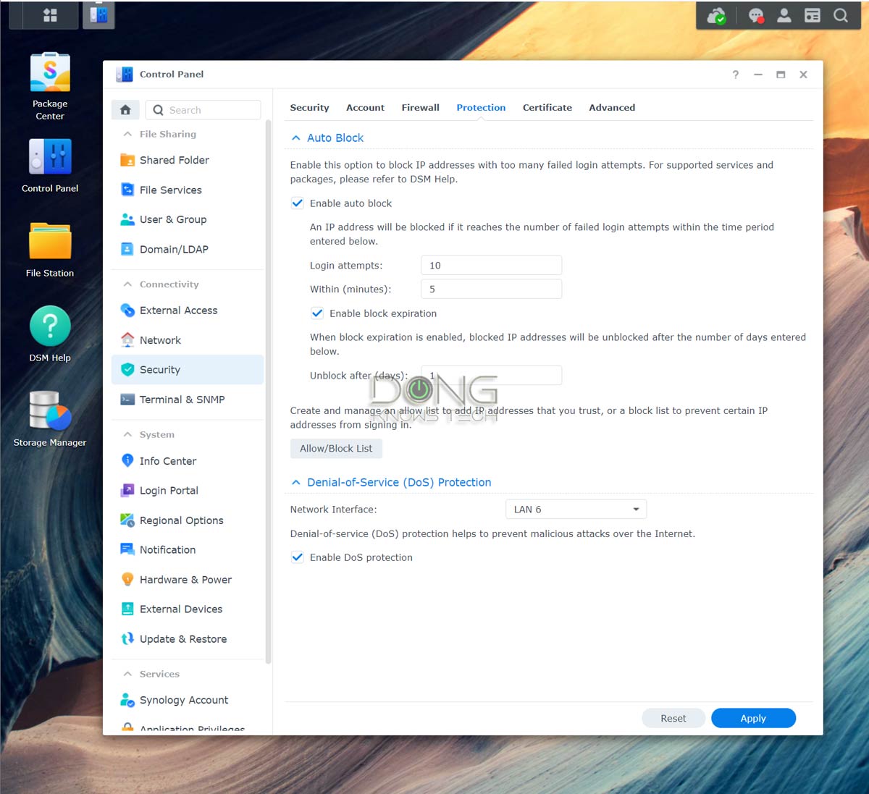Open the Certificate tab
Image resolution: width=869 pixels, height=794 pixels.
click(547, 107)
